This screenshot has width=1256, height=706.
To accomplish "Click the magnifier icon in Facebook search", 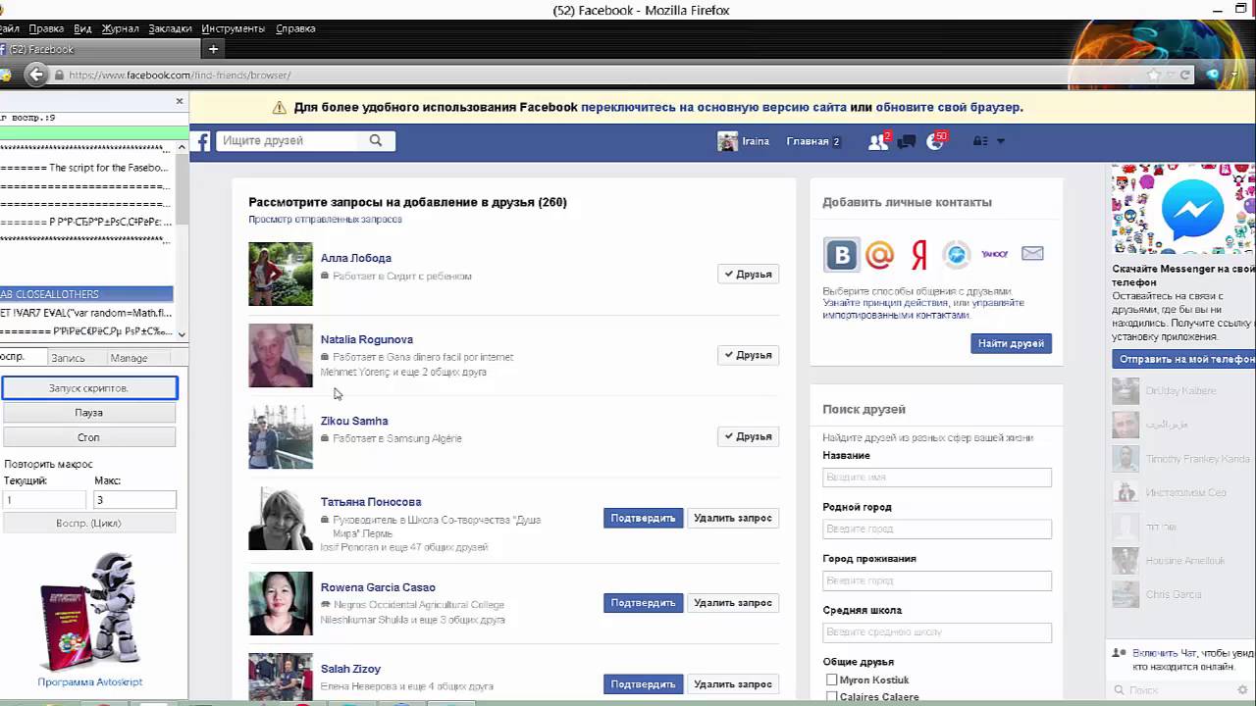I will tap(375, 140).
